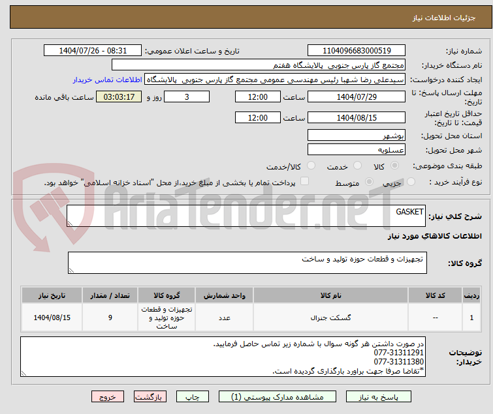Click the page header 'جزئیات اطلاعات نیاز'
The width and height of the screenshot is (493, 414).
[443, 18]
